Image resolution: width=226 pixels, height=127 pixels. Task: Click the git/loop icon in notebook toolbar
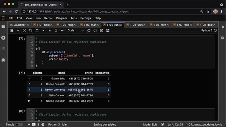[x=89, y=31]
